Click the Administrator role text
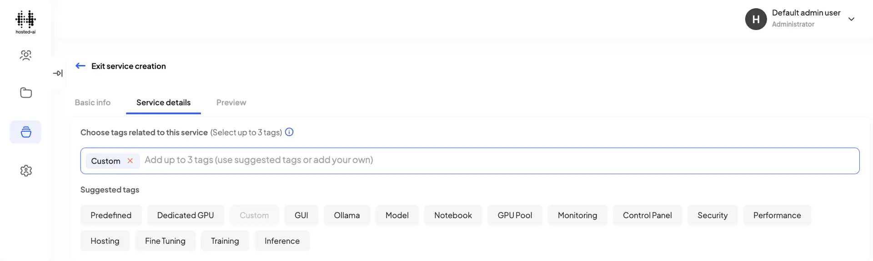The width and height of the screenshot is (873, 261). 793,24
